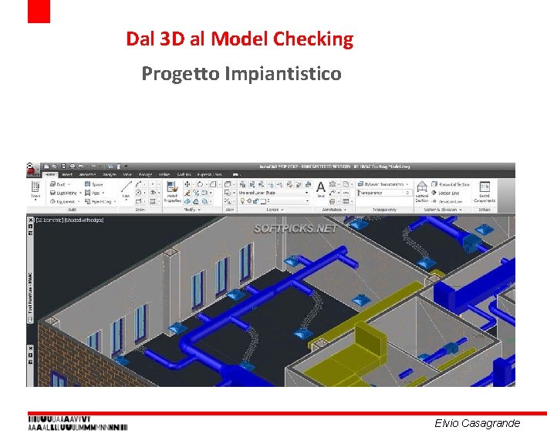Switch to the Insert ribbon tab
The width and height of the screenshot is (547, 437).
coord(67,174)
